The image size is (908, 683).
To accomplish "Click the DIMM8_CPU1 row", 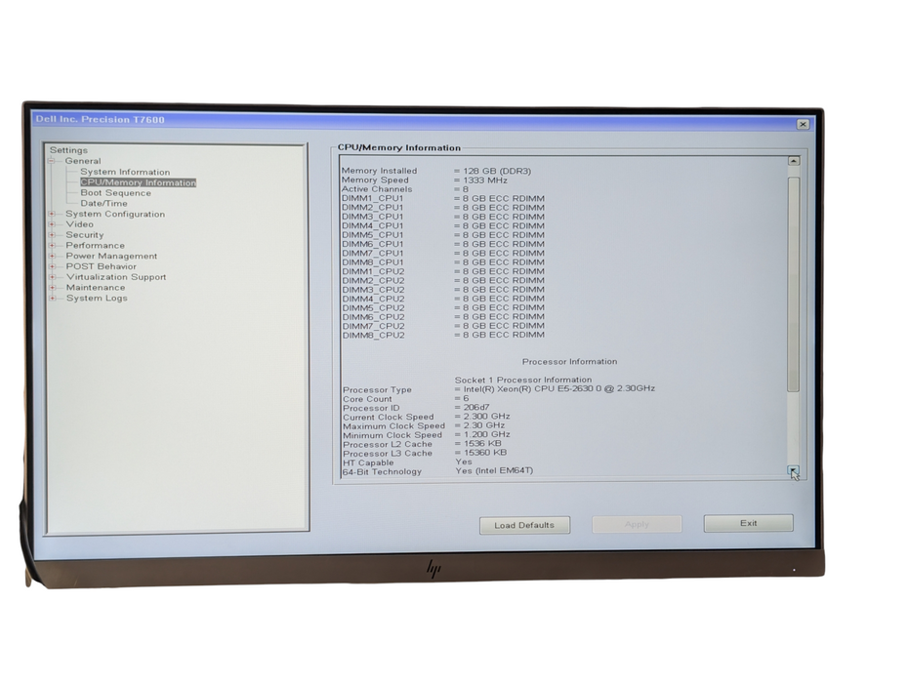I will 443,262.
